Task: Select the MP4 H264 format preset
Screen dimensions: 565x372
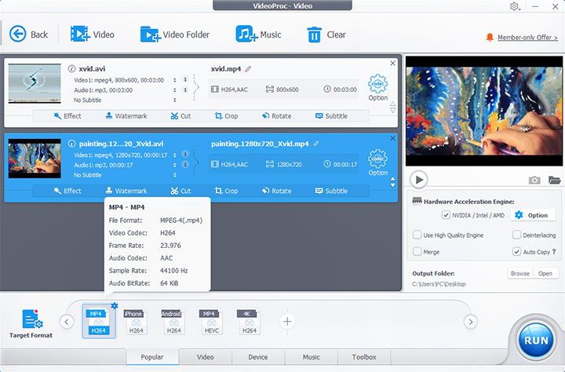Action: coord(99,321)
